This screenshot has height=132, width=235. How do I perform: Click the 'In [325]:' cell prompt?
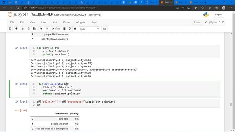tap(22, 84)
